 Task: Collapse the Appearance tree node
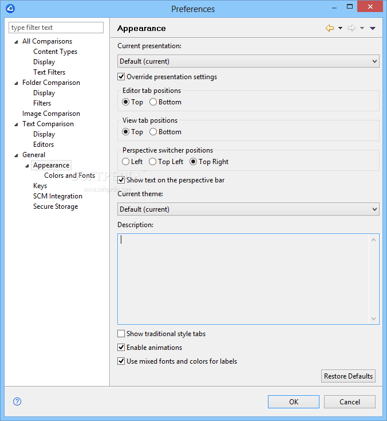tap(27, 166)
